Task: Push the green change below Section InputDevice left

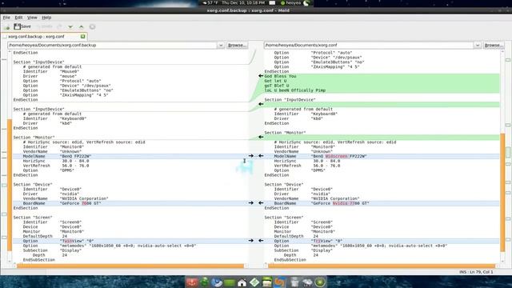Action: coord(261,104)
